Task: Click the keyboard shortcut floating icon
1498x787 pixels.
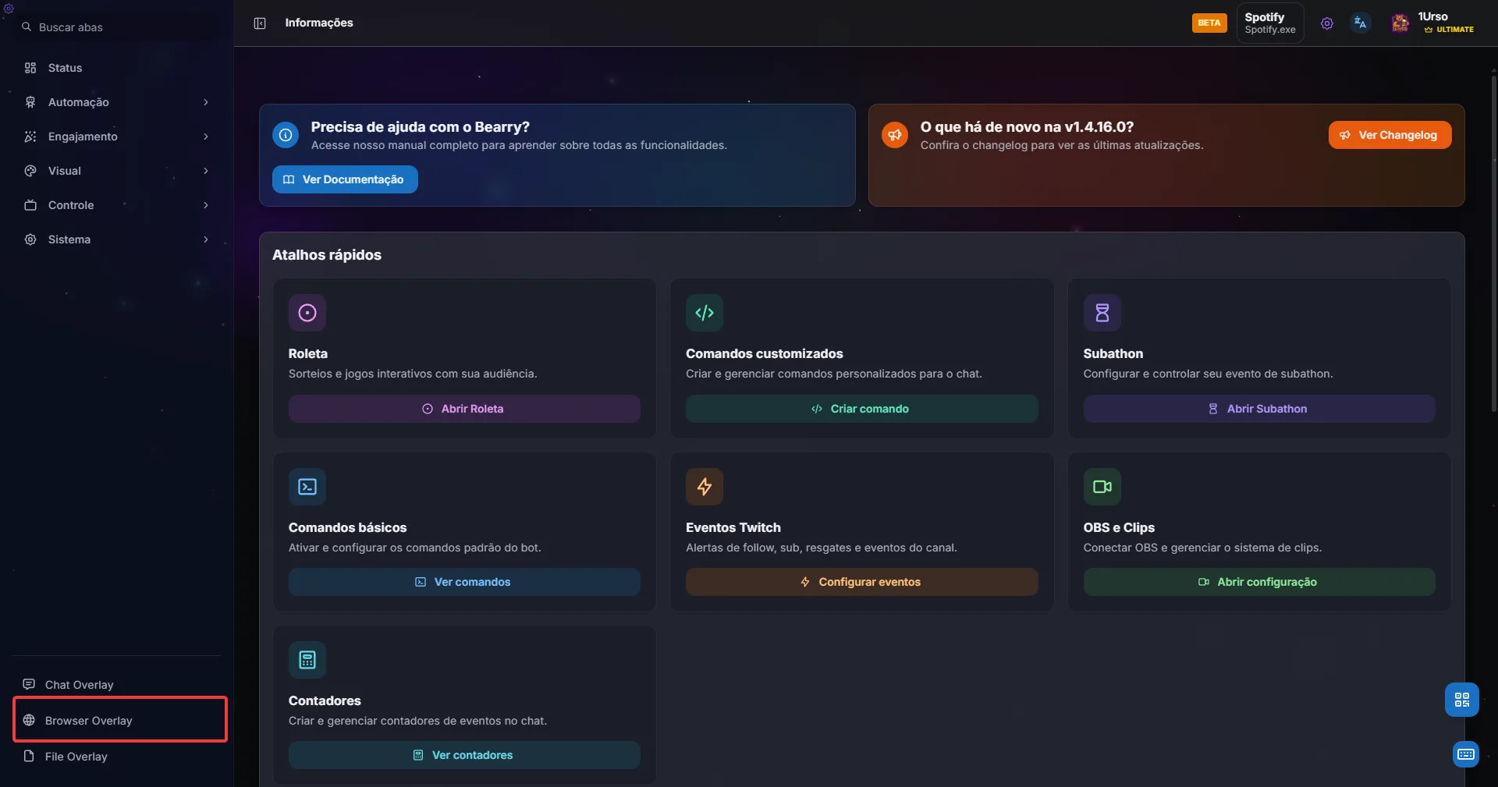Action: tap(1466, 754)
